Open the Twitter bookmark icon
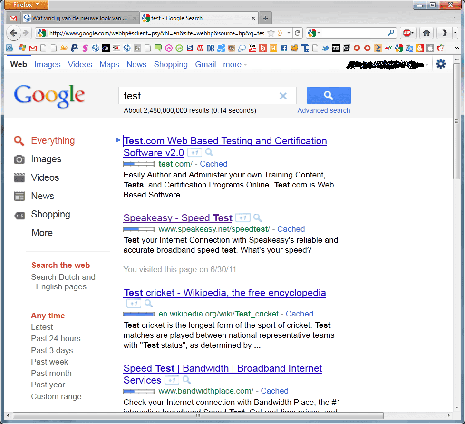The image size is (465, 424). point(326,48)
